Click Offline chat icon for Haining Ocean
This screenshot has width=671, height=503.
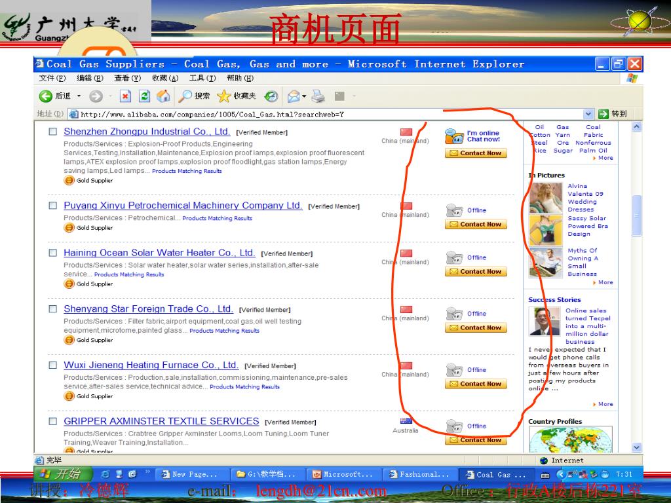(x=455, y=257)
